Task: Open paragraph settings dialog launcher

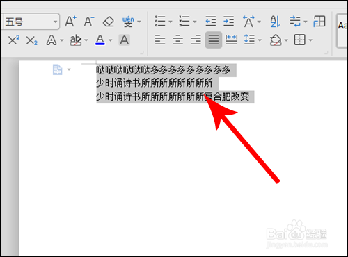Action: coord(326,53)
